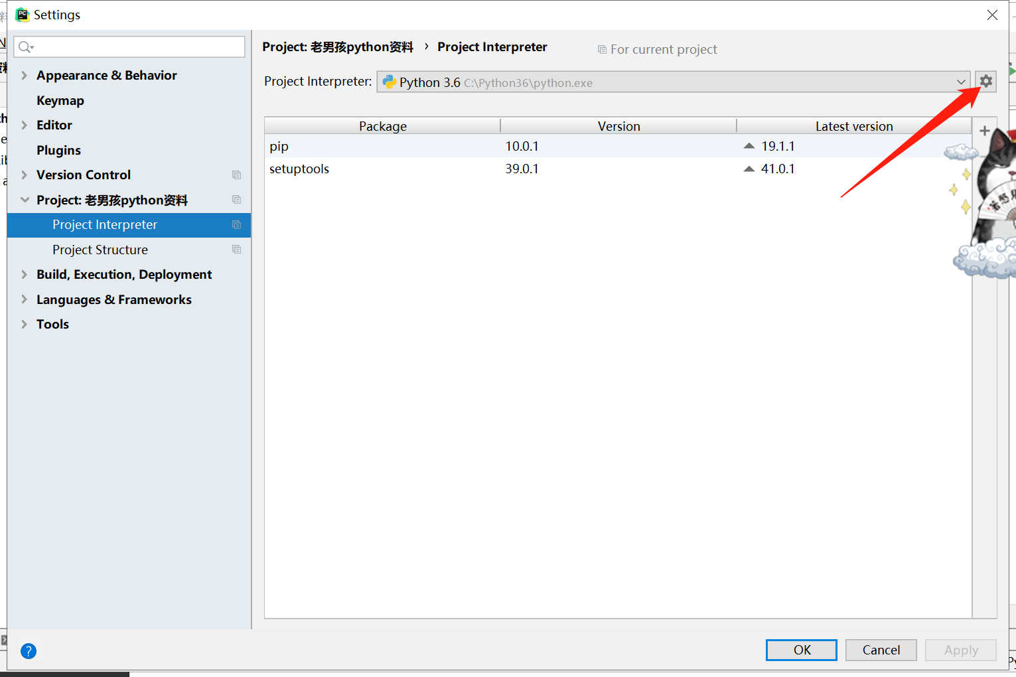Click the Apply button
The height and width of the screenshot is (677, 1016).
coord(961,650)
